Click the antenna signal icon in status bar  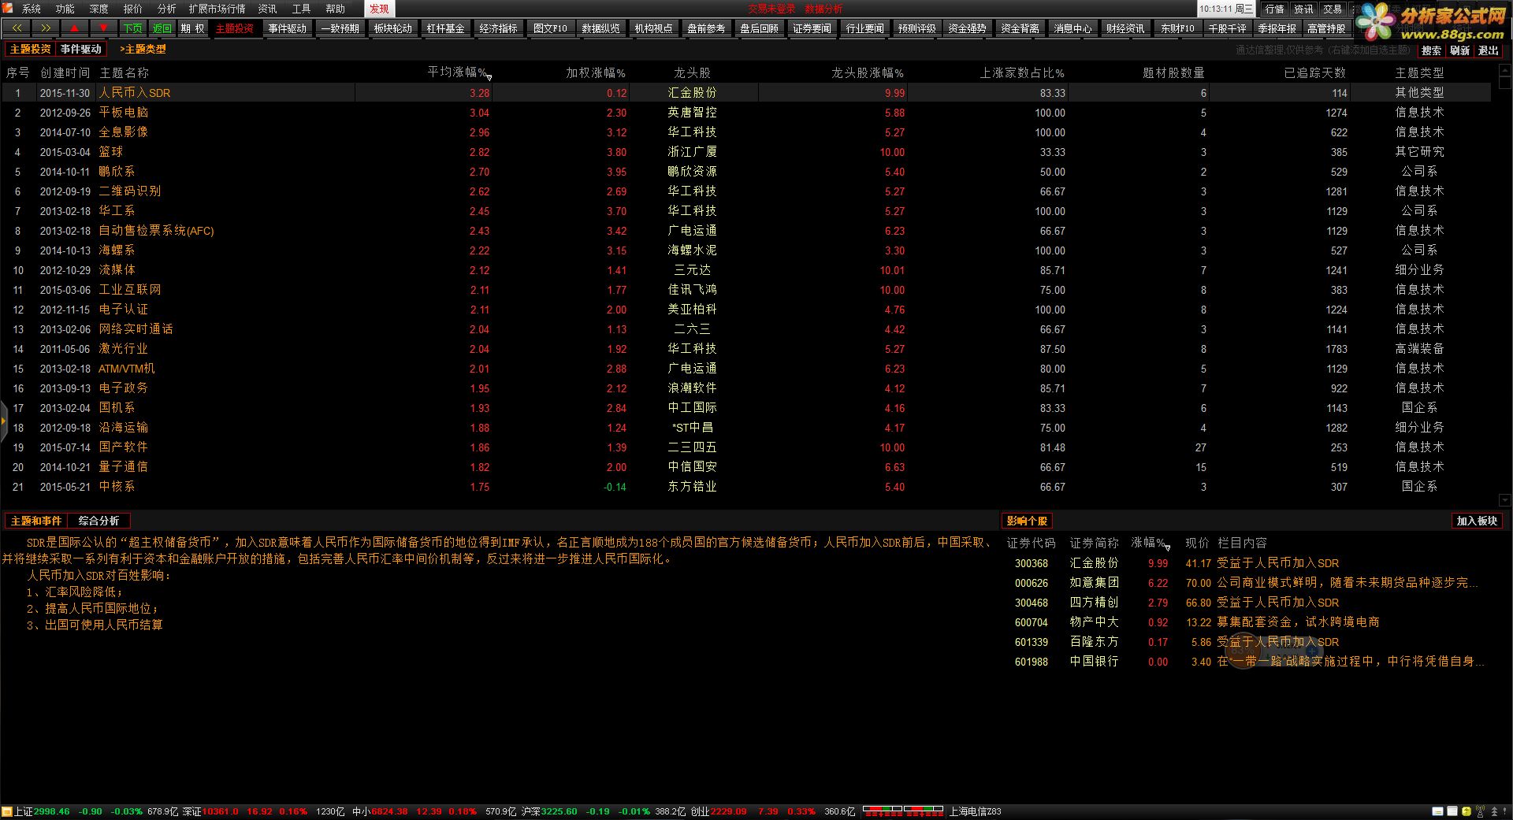(x=1480, y=811)
